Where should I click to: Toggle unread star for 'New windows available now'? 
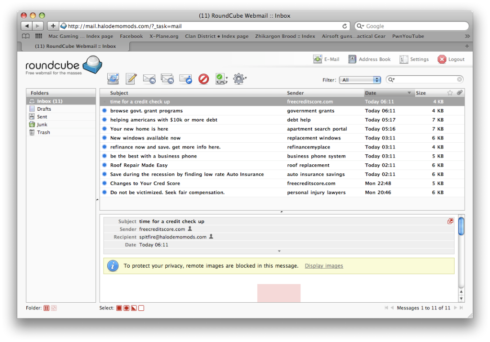[x=104, y=137]
